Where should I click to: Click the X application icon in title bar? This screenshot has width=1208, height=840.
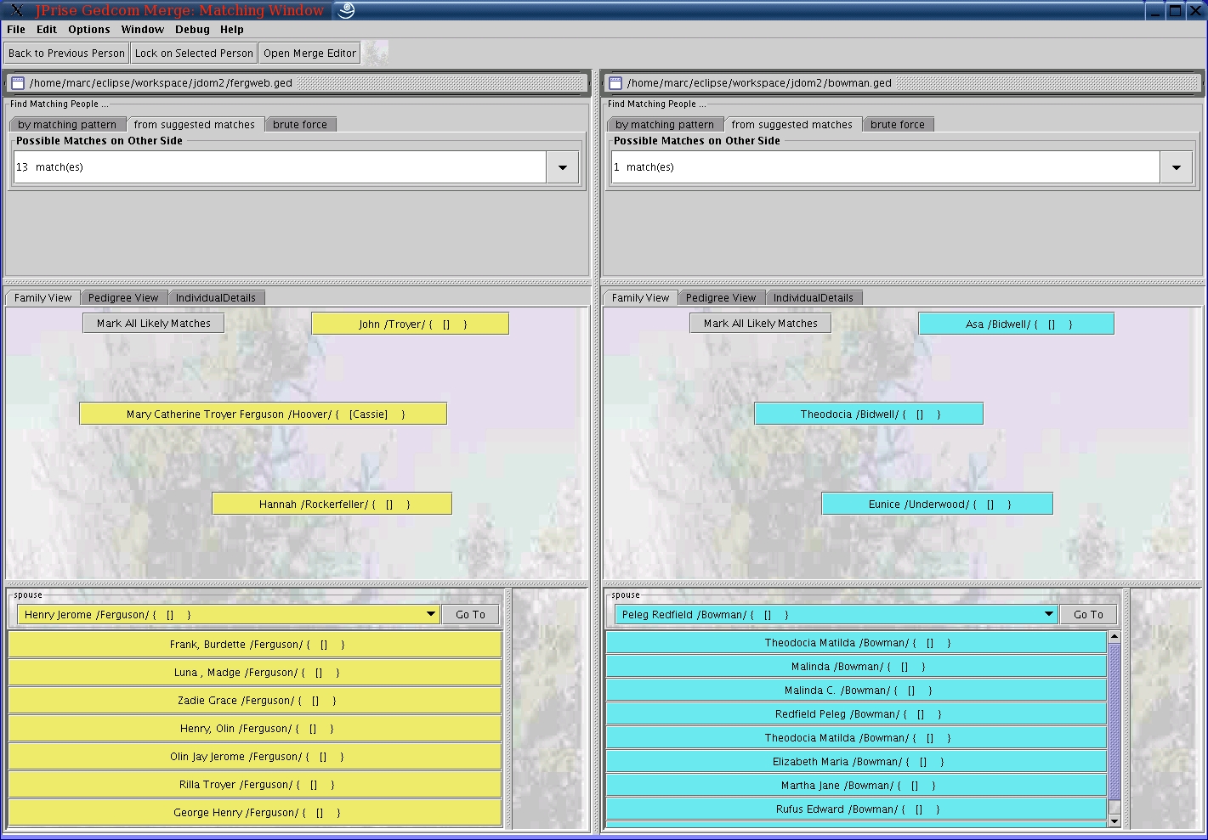pyautogui.click(x=17, y=10)
